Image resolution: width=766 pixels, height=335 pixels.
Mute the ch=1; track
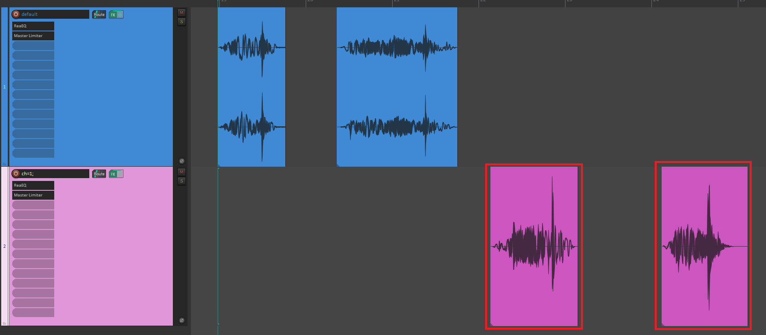coord(182,172)
